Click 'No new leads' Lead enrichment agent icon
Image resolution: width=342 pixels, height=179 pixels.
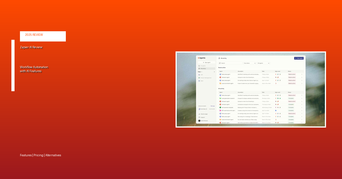(x=220, y=120)
